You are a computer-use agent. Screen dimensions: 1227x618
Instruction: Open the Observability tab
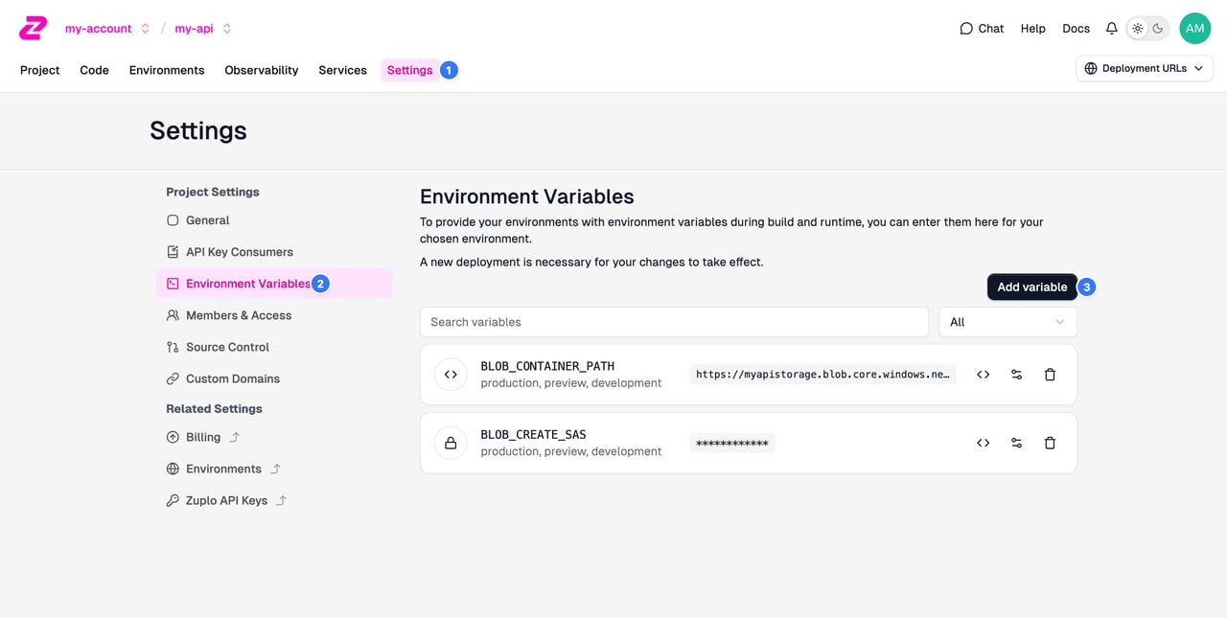(262, 70)
